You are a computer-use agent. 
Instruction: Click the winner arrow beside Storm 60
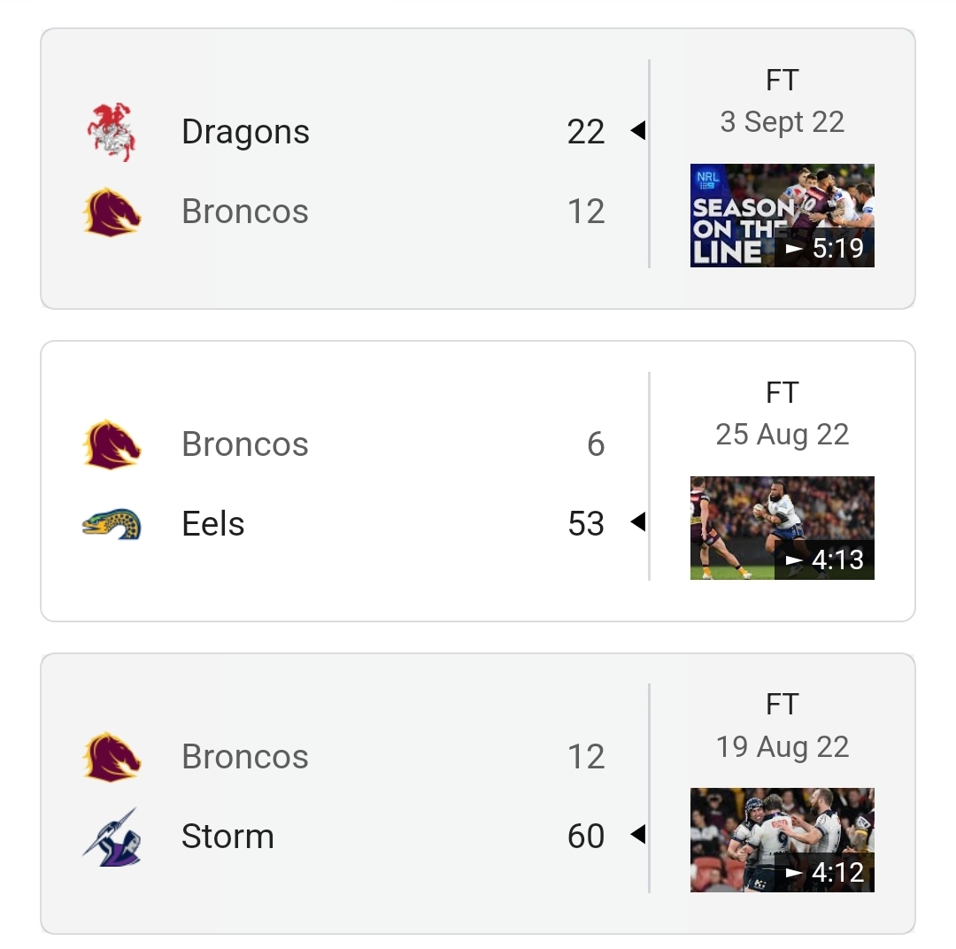click(637, 834)
